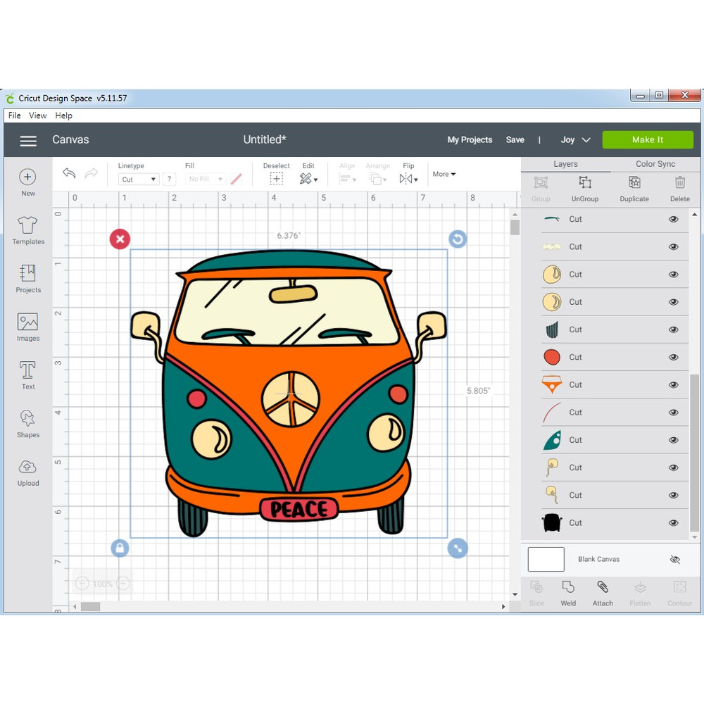The image size is (704, 704).
Task: Click the Undo arrow
Action: click(x=69, y=173)
